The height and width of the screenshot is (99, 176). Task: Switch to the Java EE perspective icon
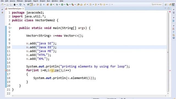(x=170, y=5)
